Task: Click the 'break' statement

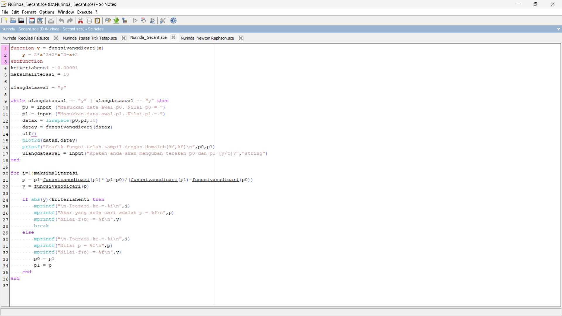Action: coord(41,226)
